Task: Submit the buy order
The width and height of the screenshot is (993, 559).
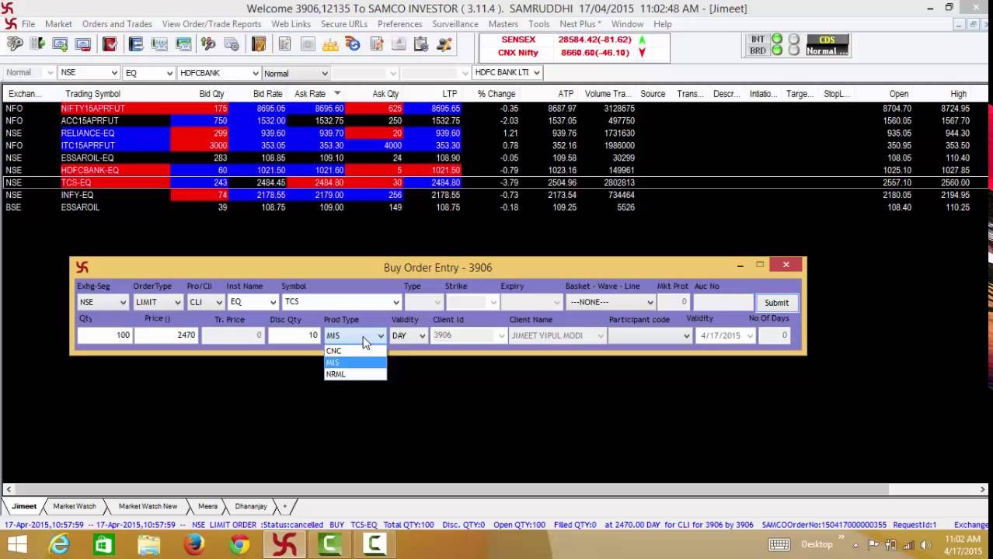Action: (x=776, y=303)
